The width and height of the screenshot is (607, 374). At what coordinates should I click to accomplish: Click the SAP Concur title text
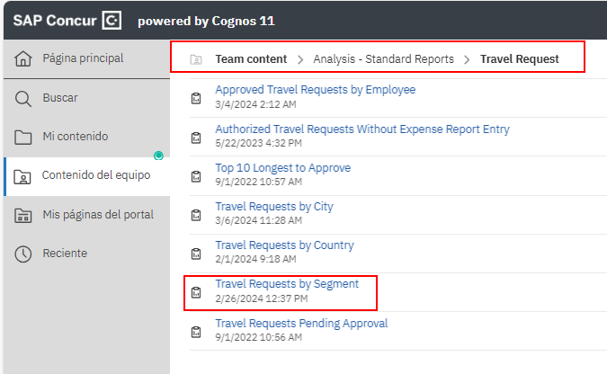[x=55, y=21]
